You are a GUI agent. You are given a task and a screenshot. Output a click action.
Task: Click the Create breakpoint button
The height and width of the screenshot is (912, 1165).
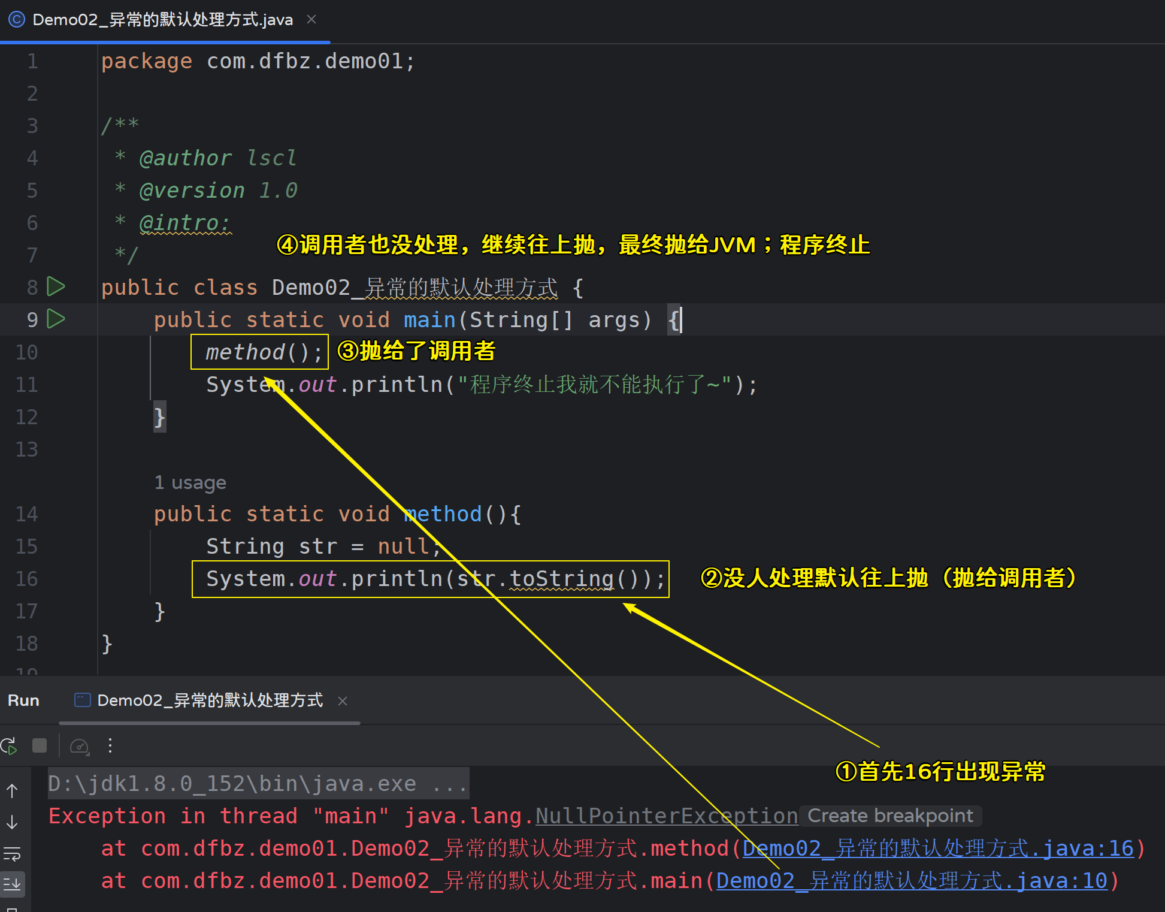(x=890, y=816)
